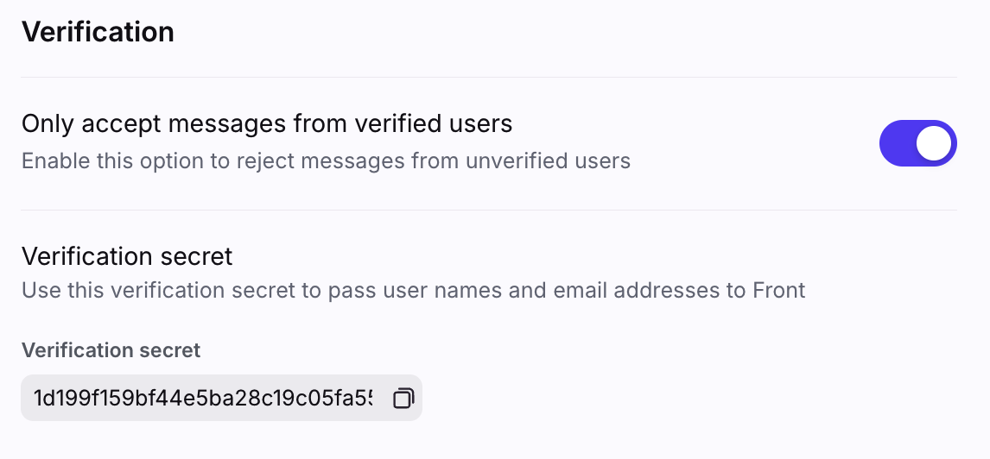The width and height of the screenshot is (990, 459).
Task: Click the white knob of the purple switch
Action: [x=934, y=143]
